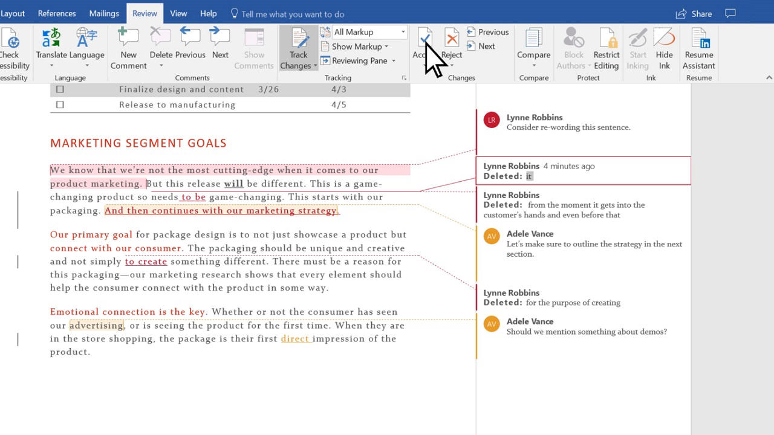Click the Share button
Viewport: 774px width, 435px height.
pyautogui.click(x=693, y=13)
